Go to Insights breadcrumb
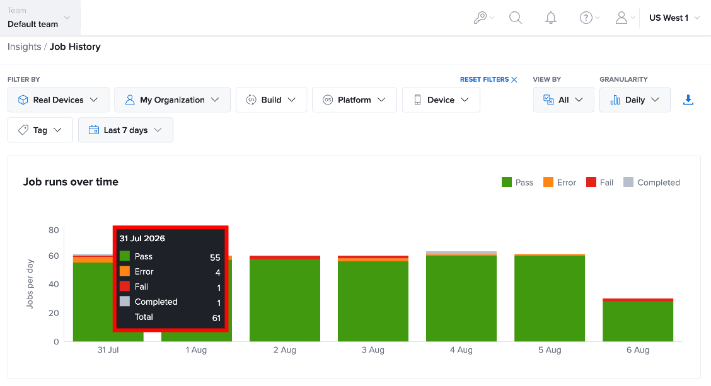 (x=25, y=47)
